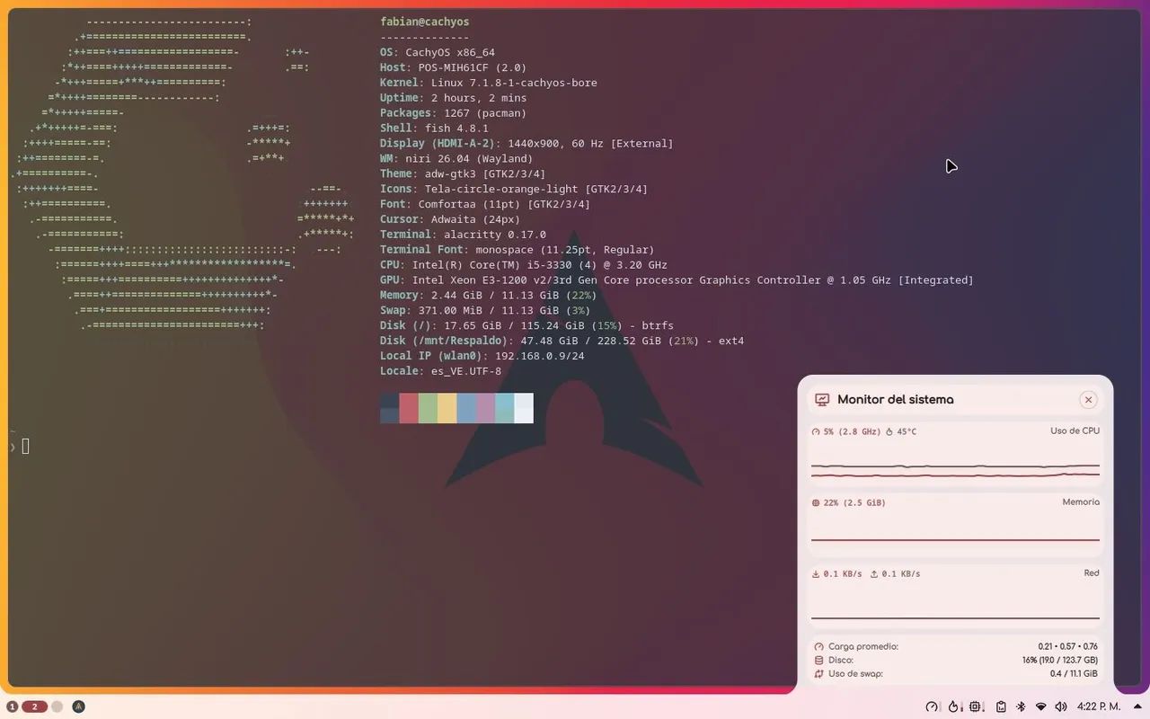Click the gauge icon beside Carga promedio
This screenshot has height=719, width=1150.
coord(818,647)
